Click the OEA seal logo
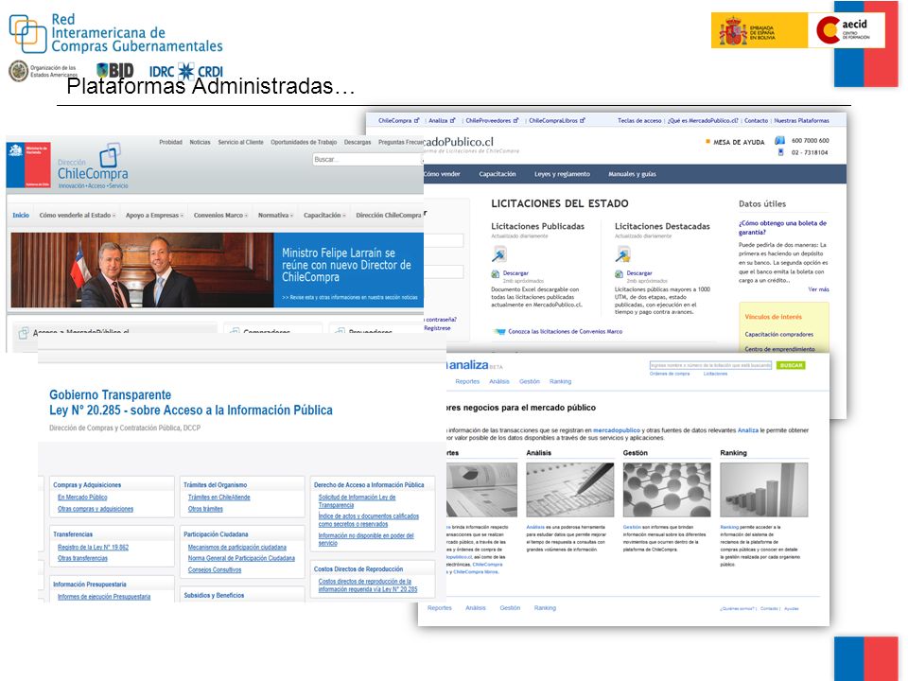The height and width of the screenshot is (681, 908). point(19,71)
